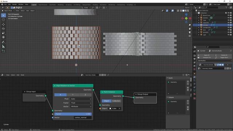The height and width of the screenshot is (131, 233).
Task: Open the Add Modifier dropdown
Action: (214, 61)
